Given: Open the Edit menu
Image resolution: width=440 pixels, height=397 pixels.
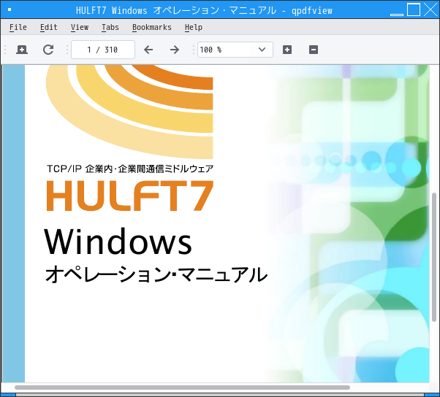Looking at the screenshot, I should coord(48,27).
